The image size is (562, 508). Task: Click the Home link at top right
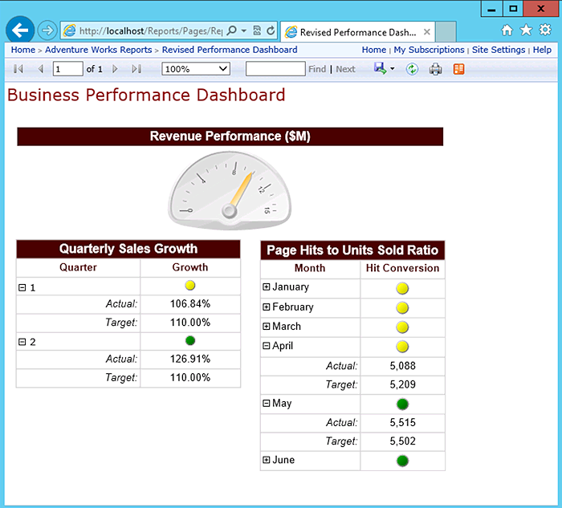pyautogui.click(x=374, y=50)
